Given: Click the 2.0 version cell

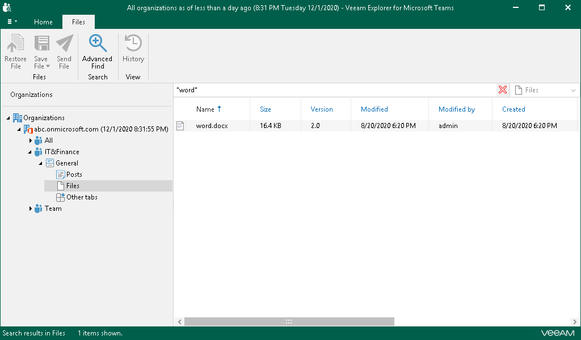Looking at the screenshot, I should pyautogui.click(x=315, y=126).
